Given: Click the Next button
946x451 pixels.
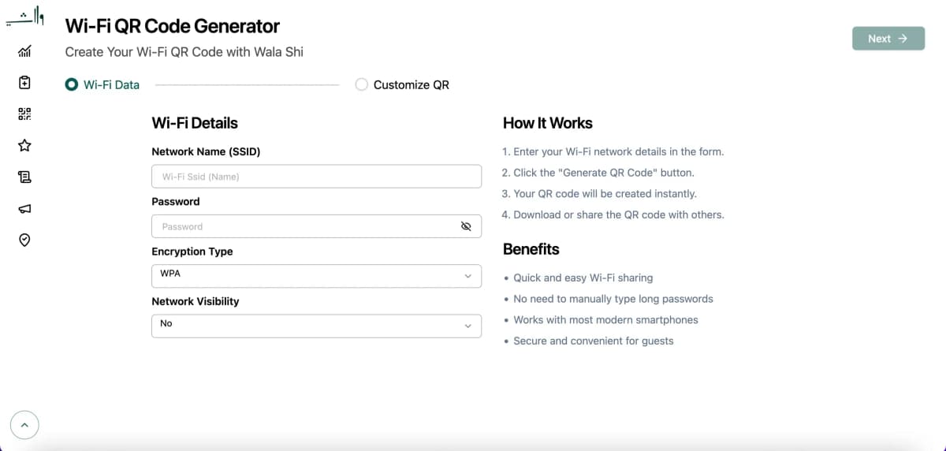Looking at the screenshot, I should 888,39.
